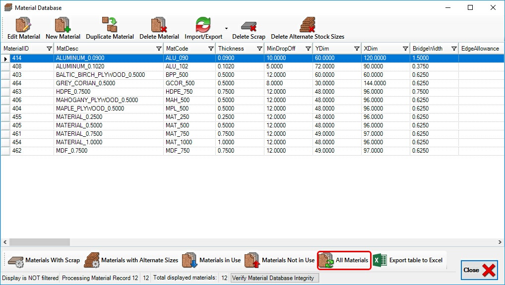Click the Duplicate Material icon
The image size is (505, 285).
click(110, 25)
